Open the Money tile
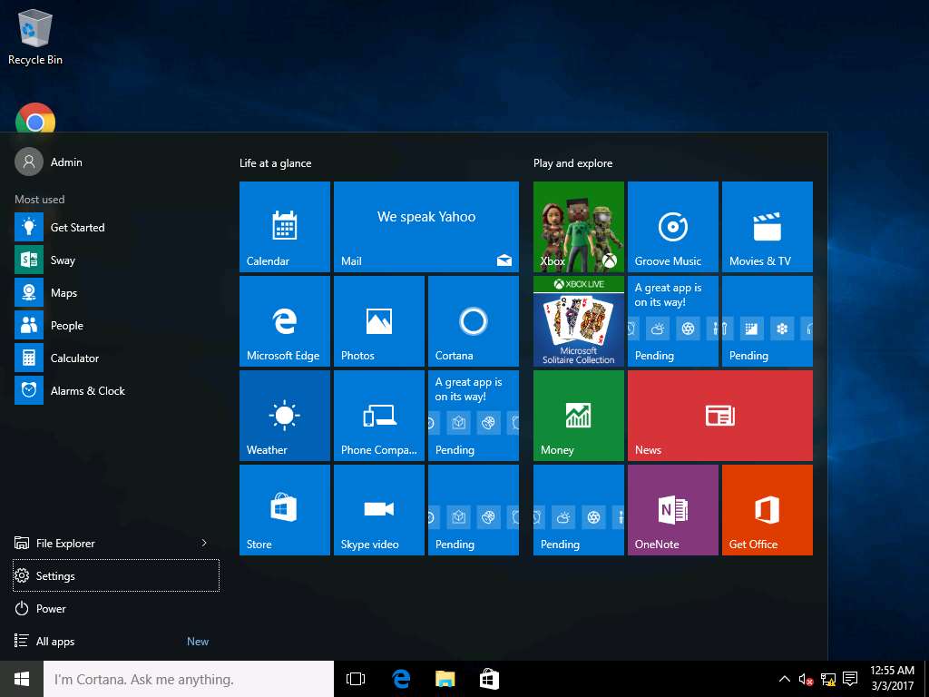 (578, 416)
